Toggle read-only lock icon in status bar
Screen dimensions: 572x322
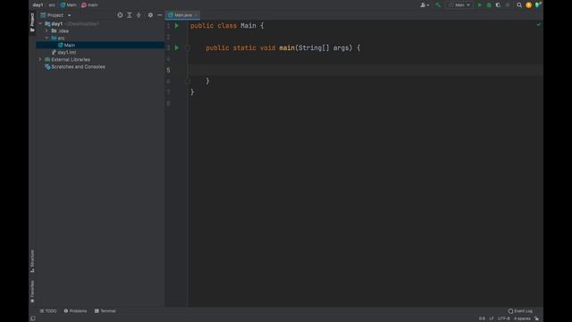click(x=536, y=318)
